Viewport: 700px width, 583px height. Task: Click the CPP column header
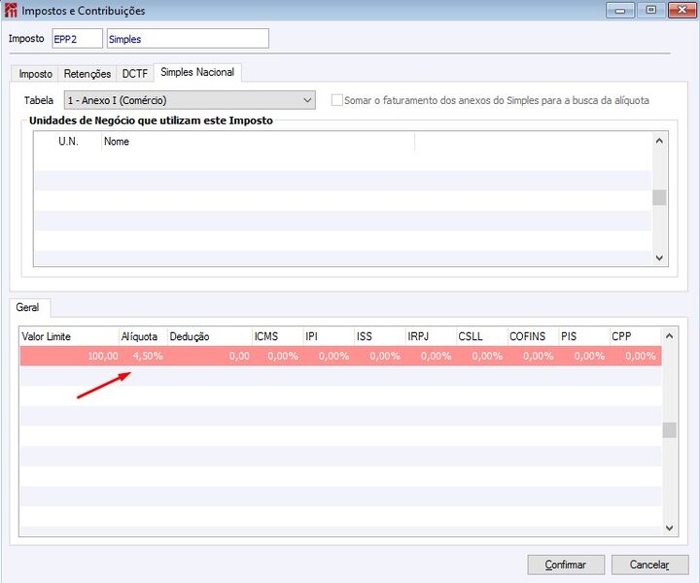635,336
